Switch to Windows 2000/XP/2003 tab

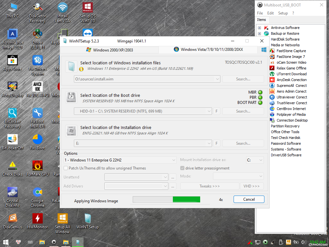(110, 50)
